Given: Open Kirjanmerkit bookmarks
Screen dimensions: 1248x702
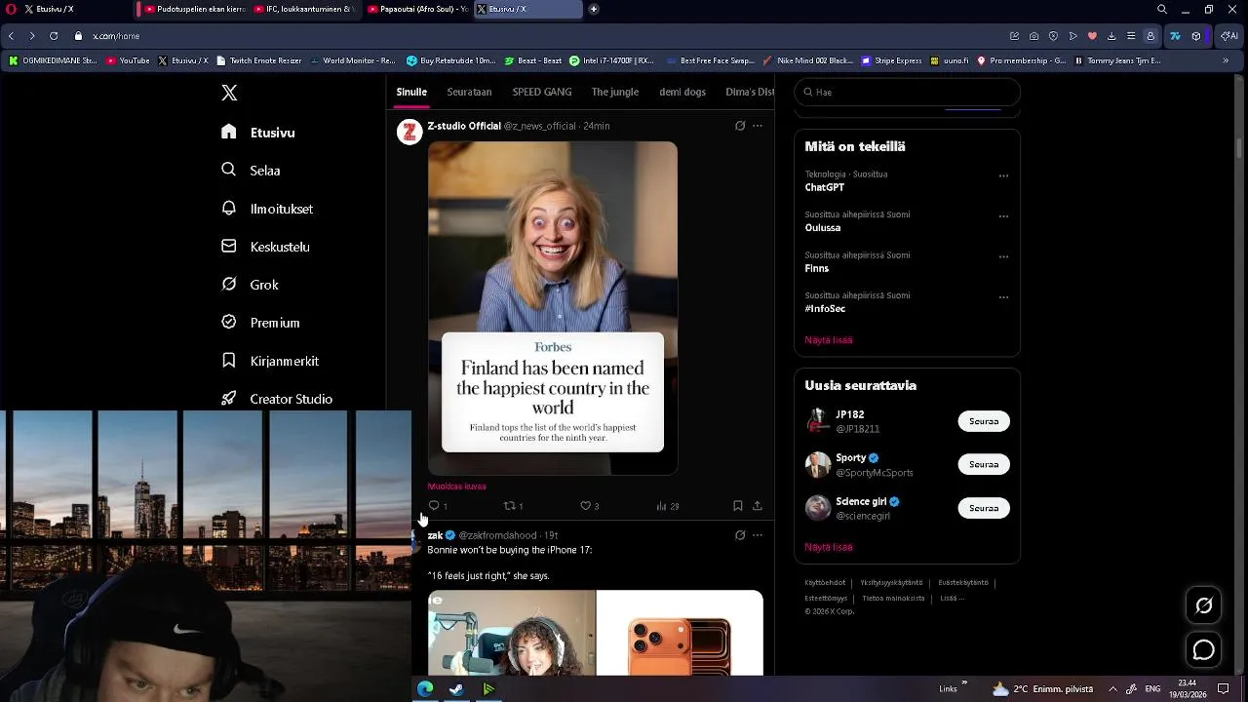Looking at the screenshot, I should coord(270,361).
